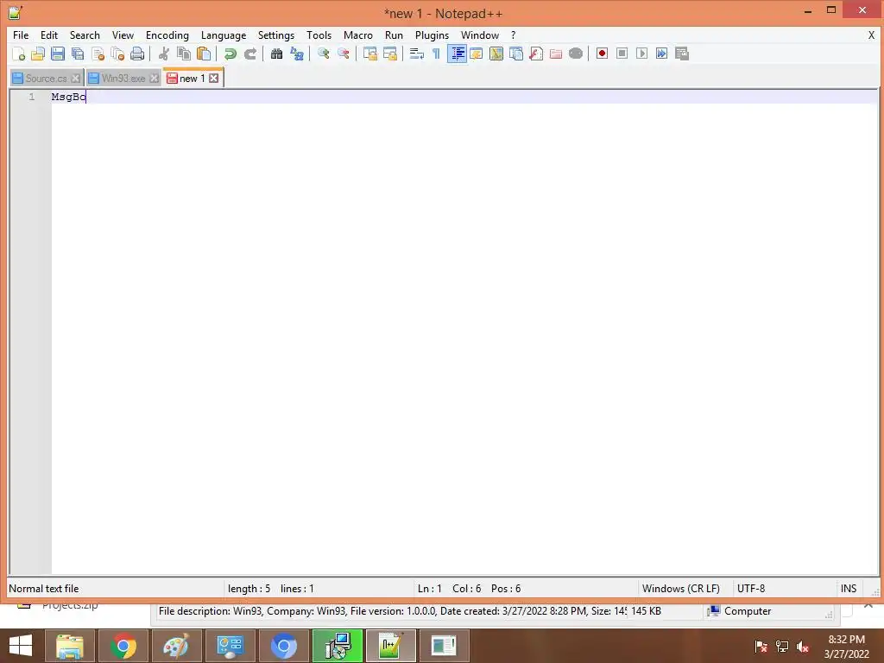
Task: Toggle Word Wrap in the toolbar
Action: pos(416,54)
